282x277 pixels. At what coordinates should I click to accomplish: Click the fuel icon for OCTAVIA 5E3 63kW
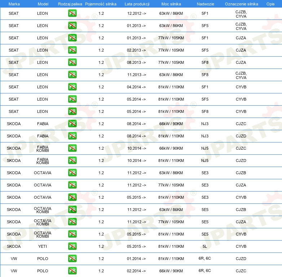72,173
